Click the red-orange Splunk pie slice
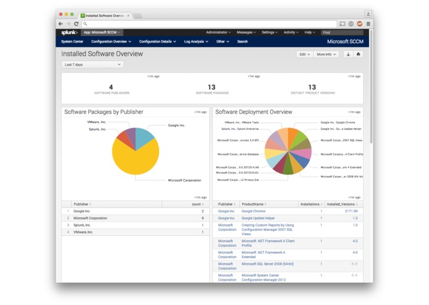Image resolution: width=429 pixels, height=305 pixels. 123,139
